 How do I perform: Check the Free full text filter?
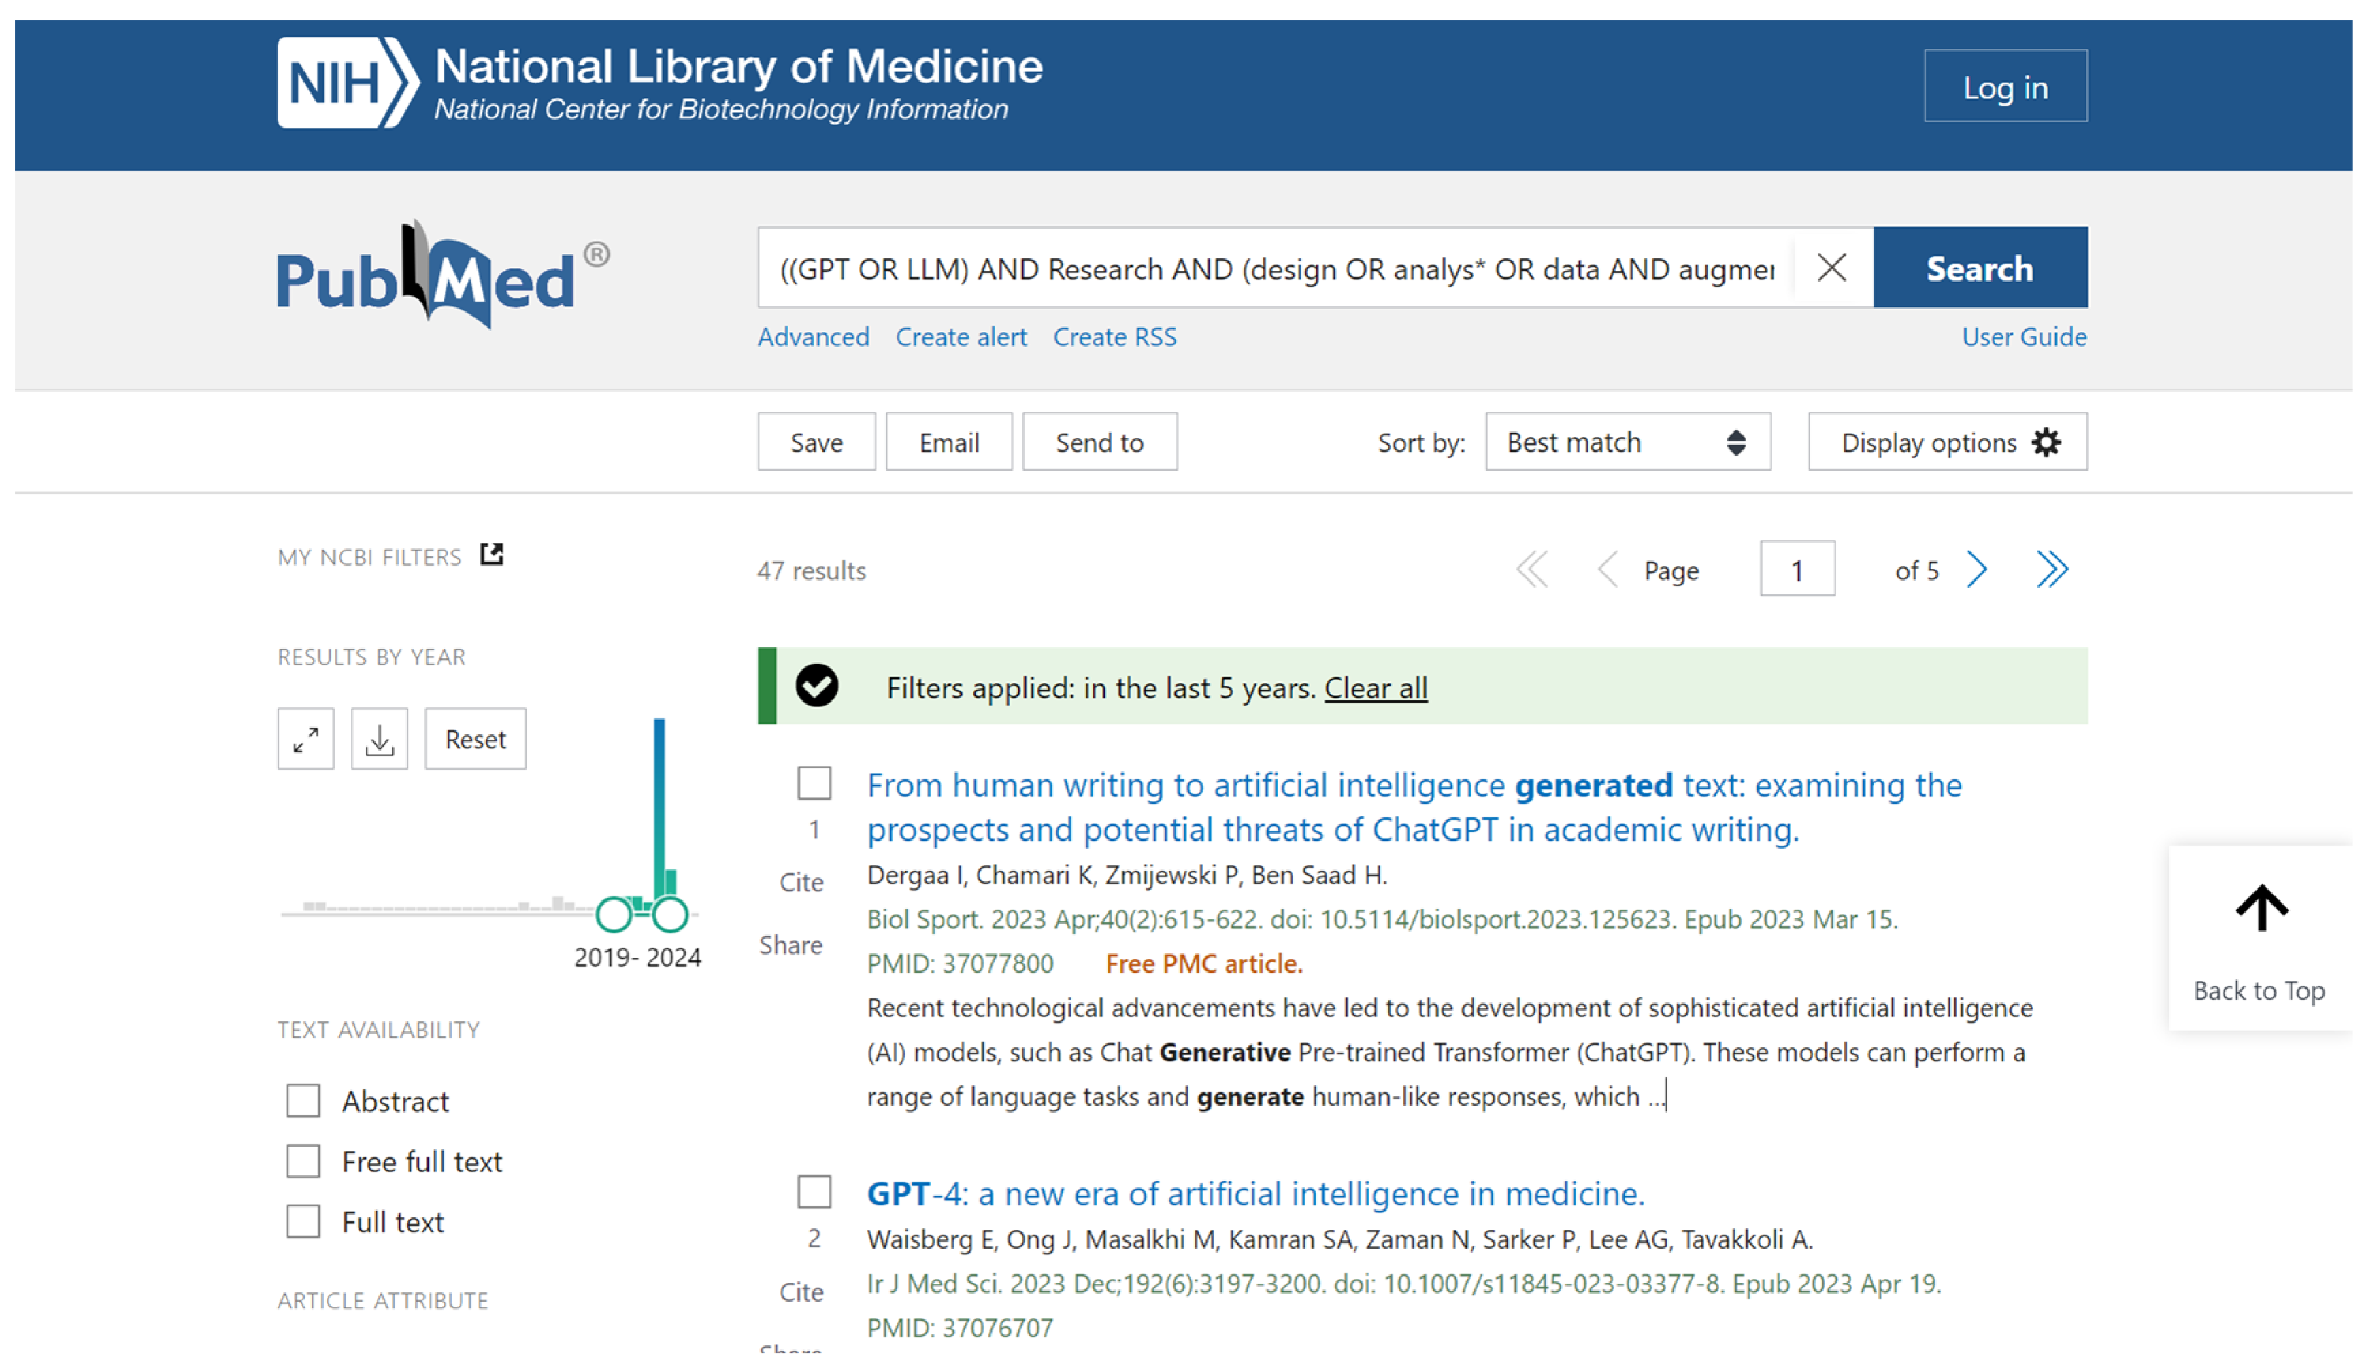(303, 1162)
